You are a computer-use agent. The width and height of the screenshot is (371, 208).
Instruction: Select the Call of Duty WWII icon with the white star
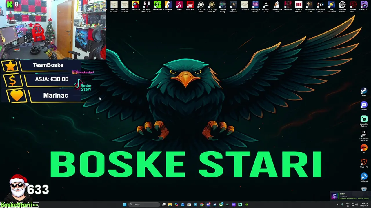pyautogui.click(x=201, y=7)
